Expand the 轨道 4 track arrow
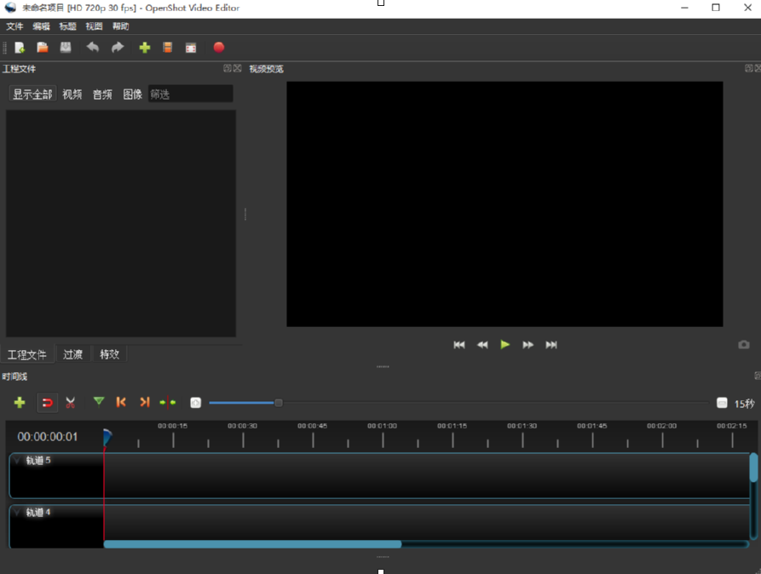The image size is (761, 574). pos(17,513)
